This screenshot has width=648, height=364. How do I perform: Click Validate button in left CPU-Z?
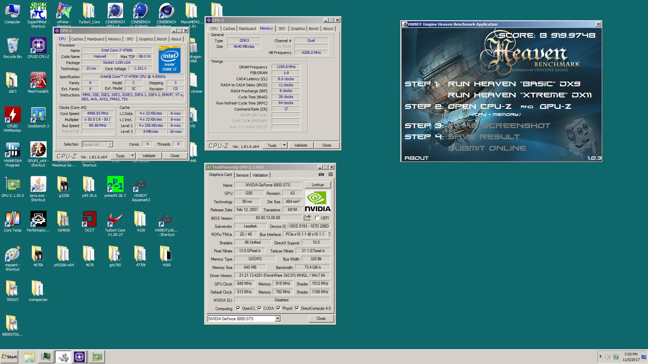[149, 156]
